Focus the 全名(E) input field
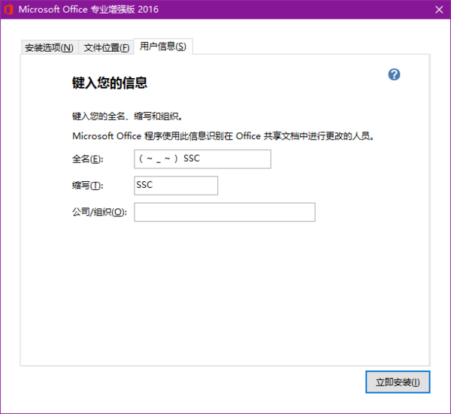451x414 pixels. pyautogui.click(x=202, y=159)
